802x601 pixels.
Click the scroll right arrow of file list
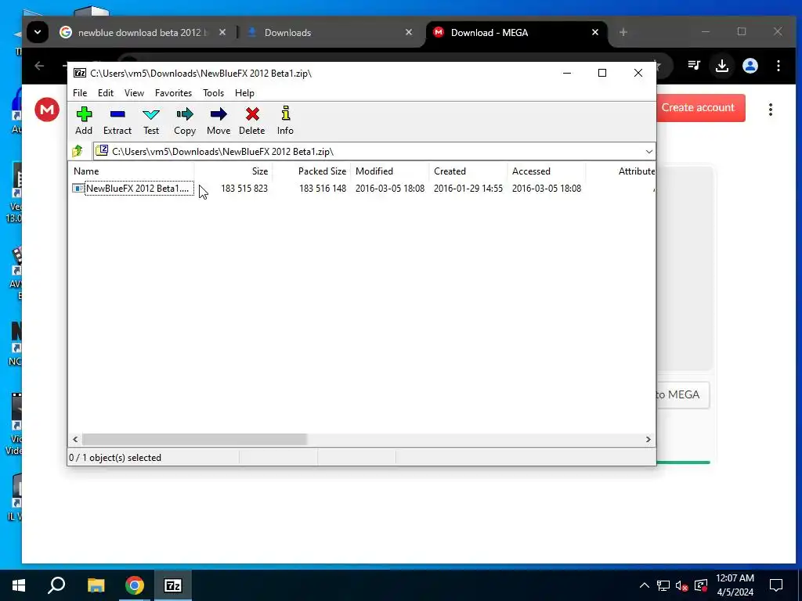tap(648, 440)
